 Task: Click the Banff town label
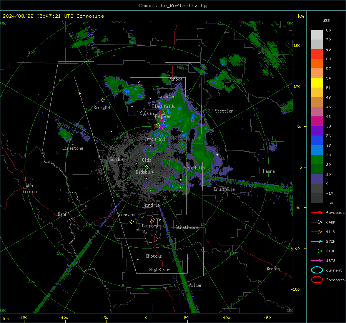click(x=63, y=214)
